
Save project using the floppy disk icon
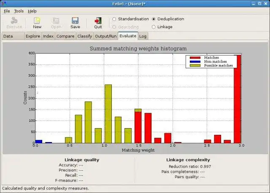(75, 21)
